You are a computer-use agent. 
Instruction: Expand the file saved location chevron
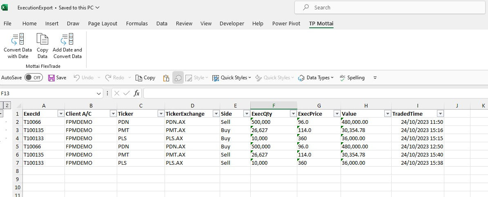coord(98,8)
